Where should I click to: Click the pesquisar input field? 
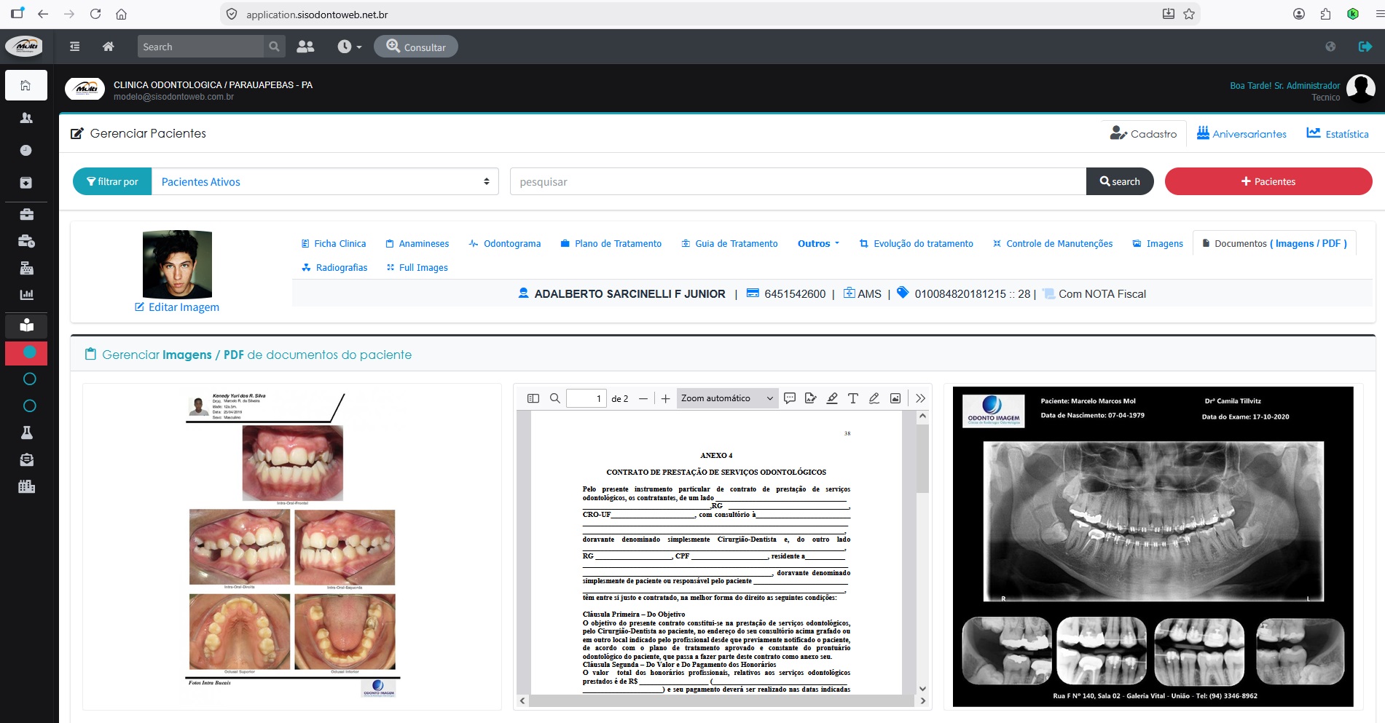coord(798,181)
